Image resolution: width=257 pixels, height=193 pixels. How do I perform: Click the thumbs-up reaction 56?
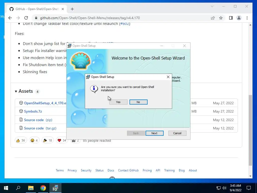coord(21,140)
